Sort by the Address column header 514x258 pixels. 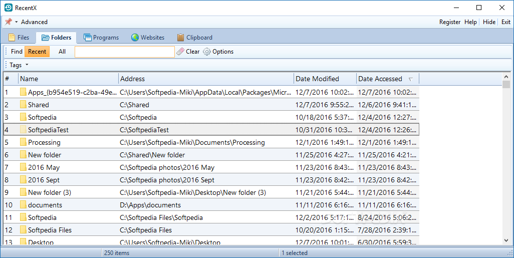coord(206,79)
